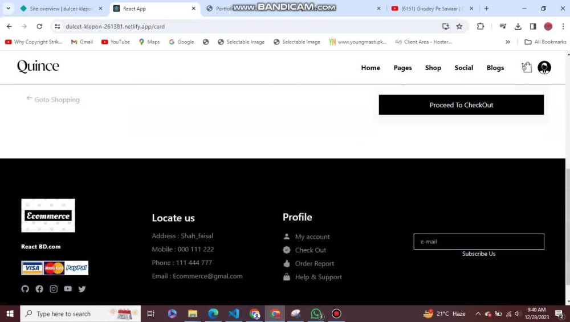The image size is (570, 322).
Task: Show hidden system tray icons
Action: click(x=478, y=313)
